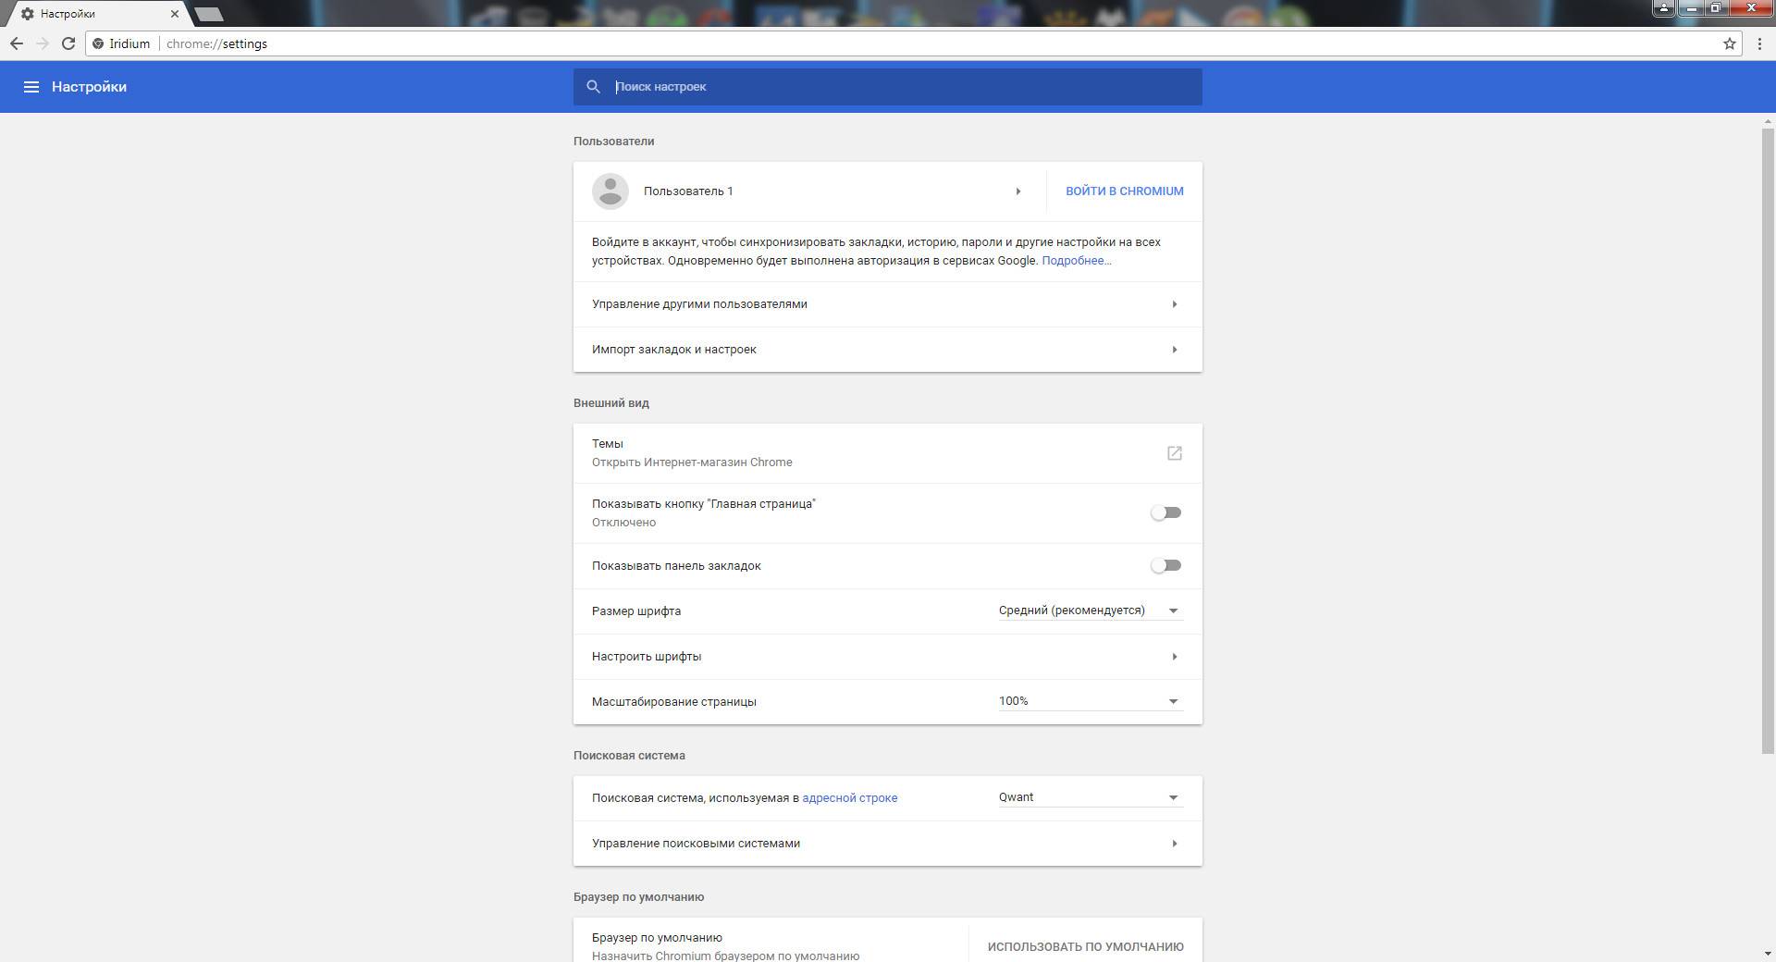Viewport: 1776px width, 962px height.
Task: Click the Пользователь 1 avatar icon
Action: pyautogui.click(x=610, y=191)
